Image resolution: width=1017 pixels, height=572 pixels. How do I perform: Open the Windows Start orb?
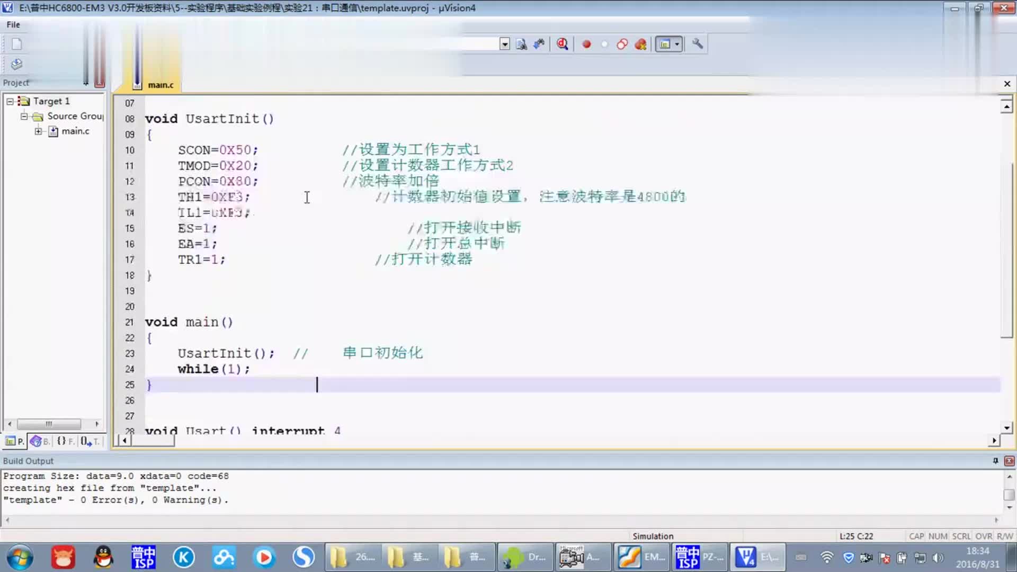[x=20, y=557]
